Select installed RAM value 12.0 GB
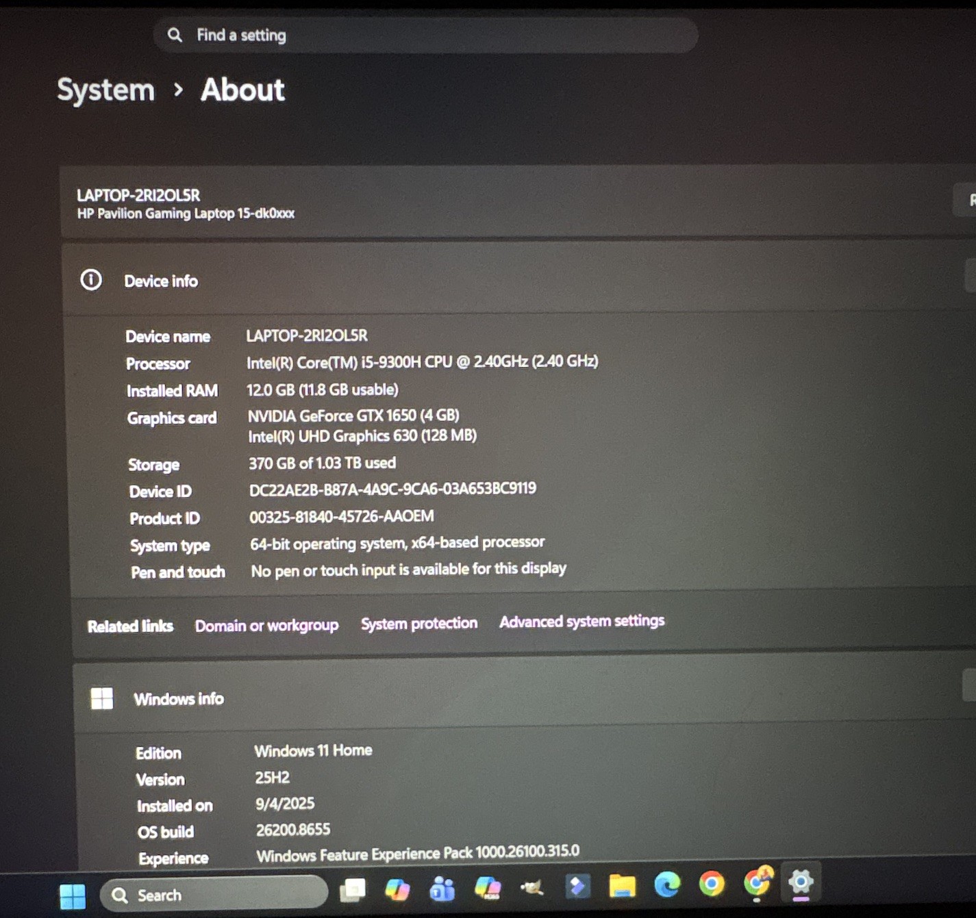 322,390
